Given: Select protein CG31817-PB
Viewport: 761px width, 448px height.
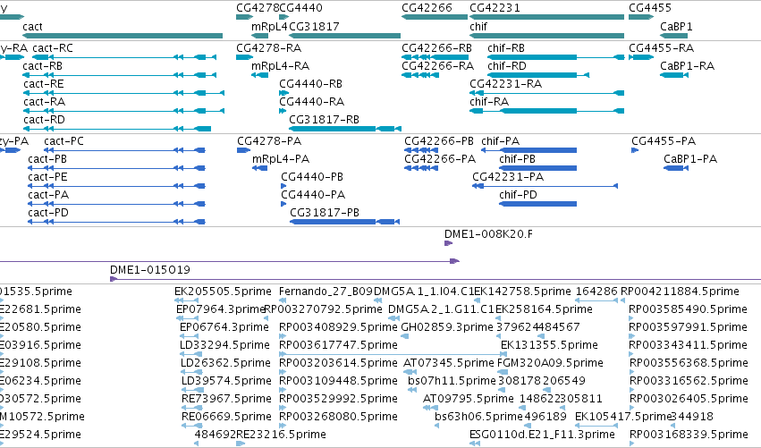Looking at the screenshot, I should (x=344, y=222).
